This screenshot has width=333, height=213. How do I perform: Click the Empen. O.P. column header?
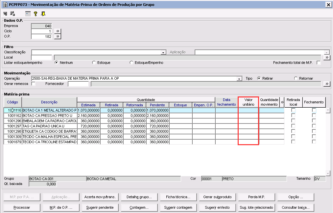203,105
